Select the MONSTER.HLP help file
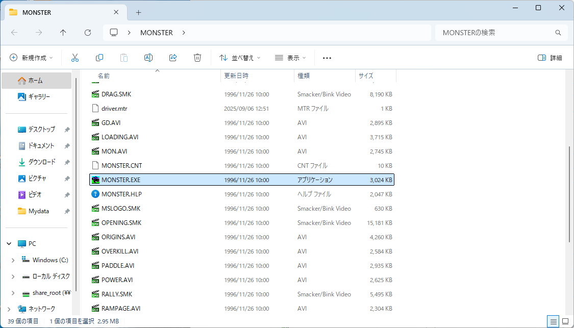Viewport: 574px width, 328px height. [x=121, y=194]
